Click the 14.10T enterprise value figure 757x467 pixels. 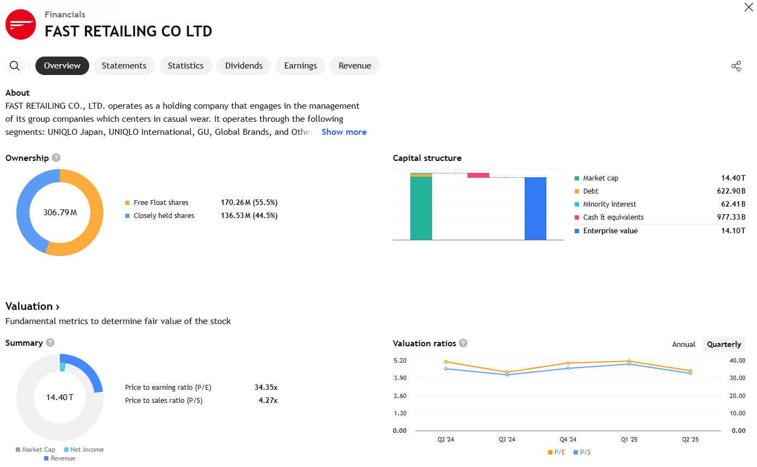click(x=733, y=231)
